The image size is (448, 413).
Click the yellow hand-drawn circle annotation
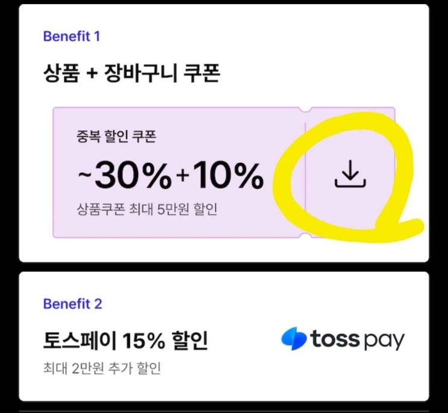pyautogui.click(x=347, y=176)
